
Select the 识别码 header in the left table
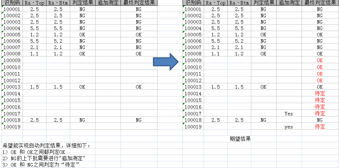click(12, 3)
